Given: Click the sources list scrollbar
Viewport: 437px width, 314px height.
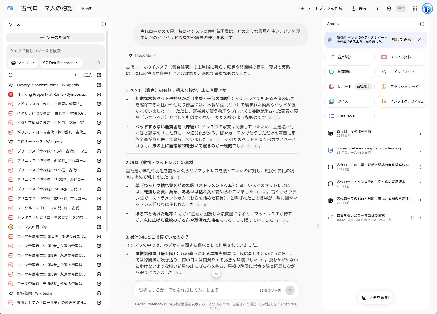Looking at the screenshot, I should click(x=107, y=131).
